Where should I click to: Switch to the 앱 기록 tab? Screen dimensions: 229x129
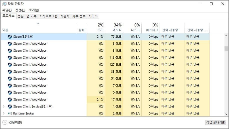click(x=31, y=16)
